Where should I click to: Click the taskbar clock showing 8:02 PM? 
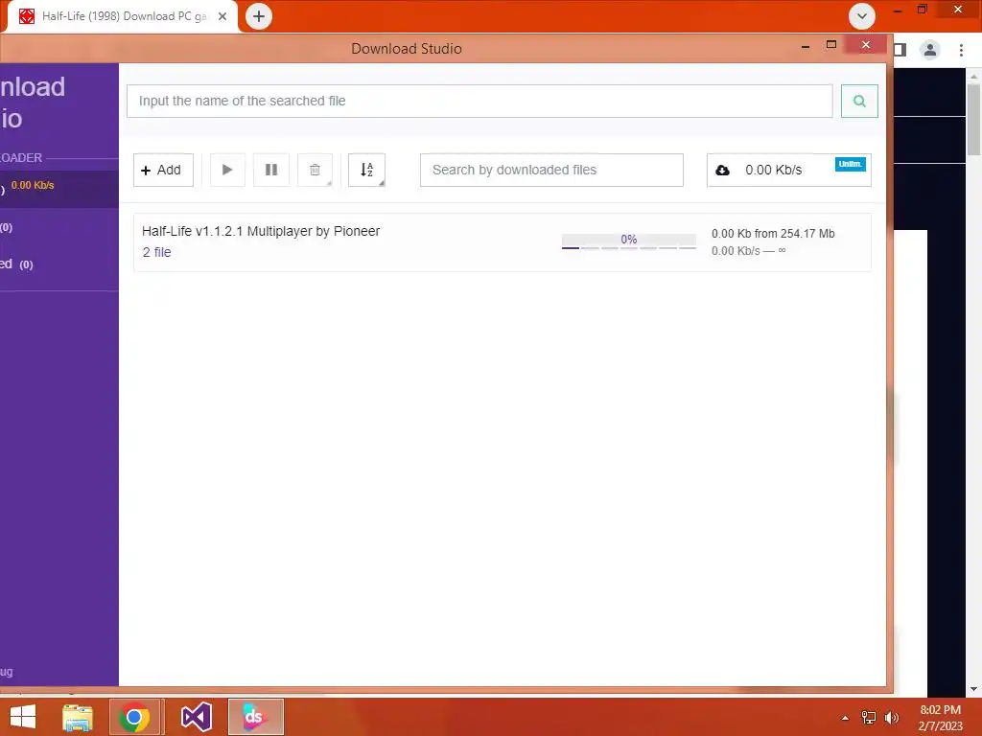point(940,718)
